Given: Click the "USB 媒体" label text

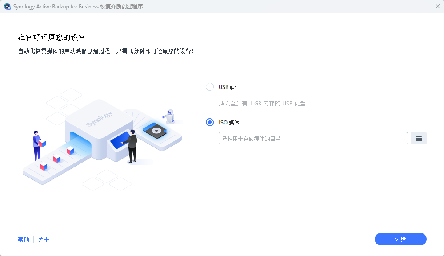Looking at the screenshot, I should tap(229, 87).
